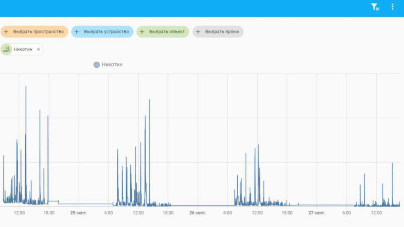
Task: Click plus icon on Выбрать устройство
Action: [77, 32]
